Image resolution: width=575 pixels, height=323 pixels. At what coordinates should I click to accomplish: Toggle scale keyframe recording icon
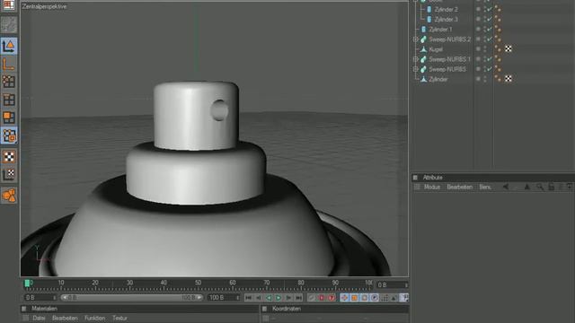[x=354, y=298]
